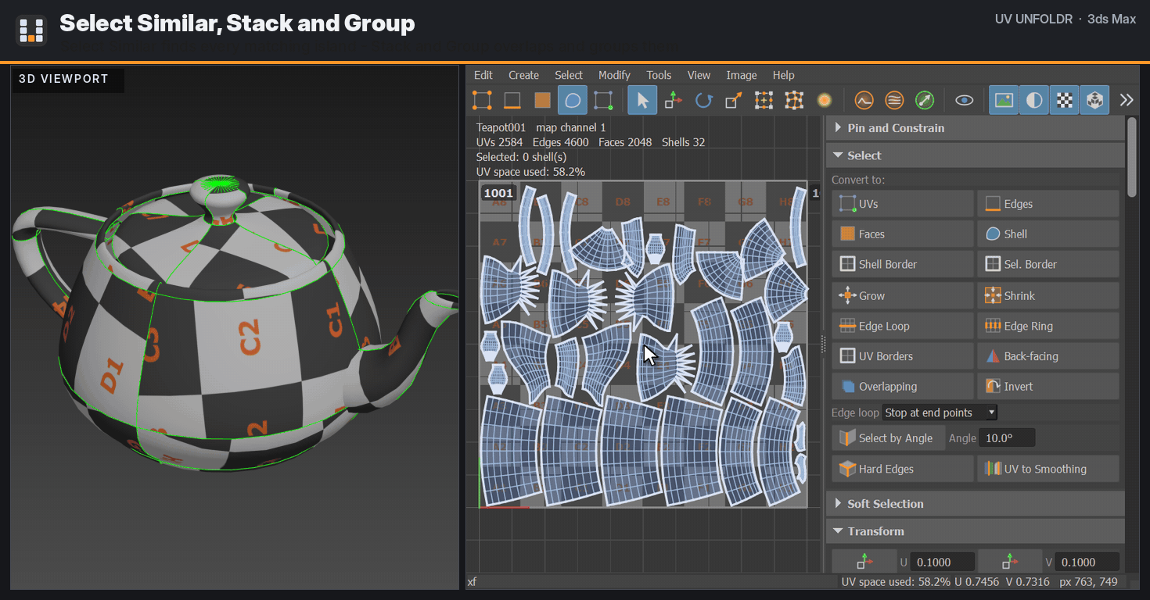The width and height of the screenshot is (1150, 600).
Task: Choose the Scale tool
Action: [x=734, y=100]
